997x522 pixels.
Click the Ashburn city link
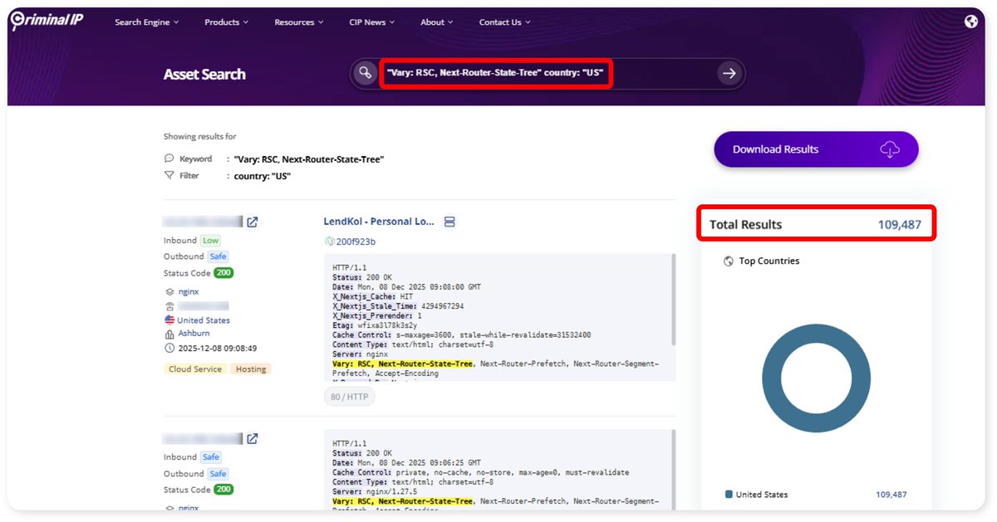tap(194, 334)
